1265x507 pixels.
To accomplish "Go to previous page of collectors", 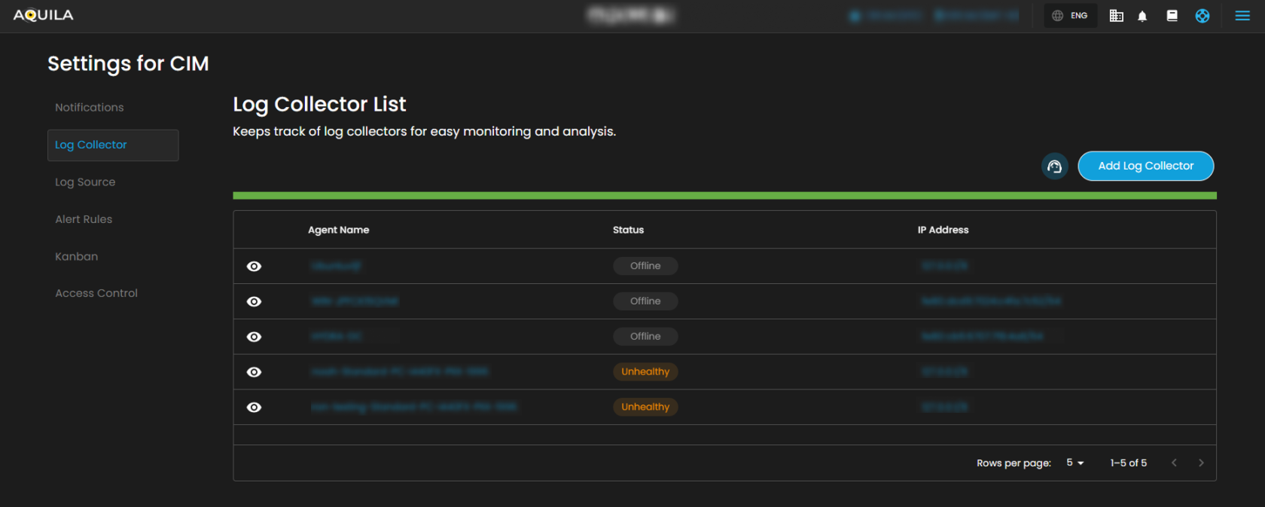I will click(x=1174, y=463).
